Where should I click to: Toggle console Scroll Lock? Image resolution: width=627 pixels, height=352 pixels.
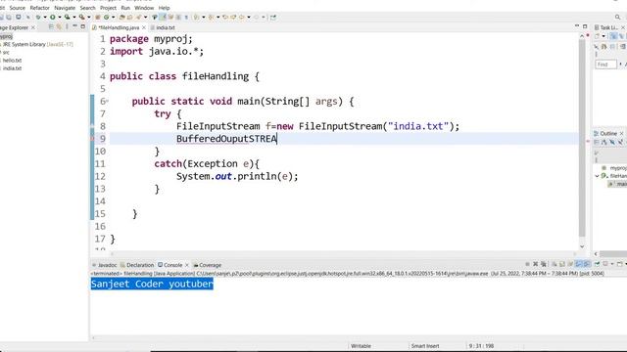[562, 264]
